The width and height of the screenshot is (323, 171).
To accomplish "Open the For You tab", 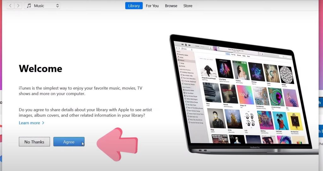I will tap(152, 6).
